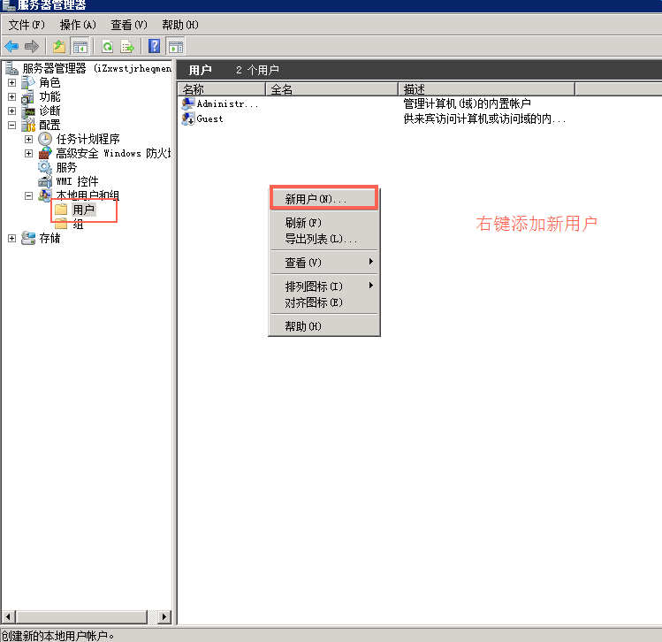This screenshot has height=642, width=662.
Task: Expand the 存储 (Storage) tree node
Action: (x=11, y=238)
